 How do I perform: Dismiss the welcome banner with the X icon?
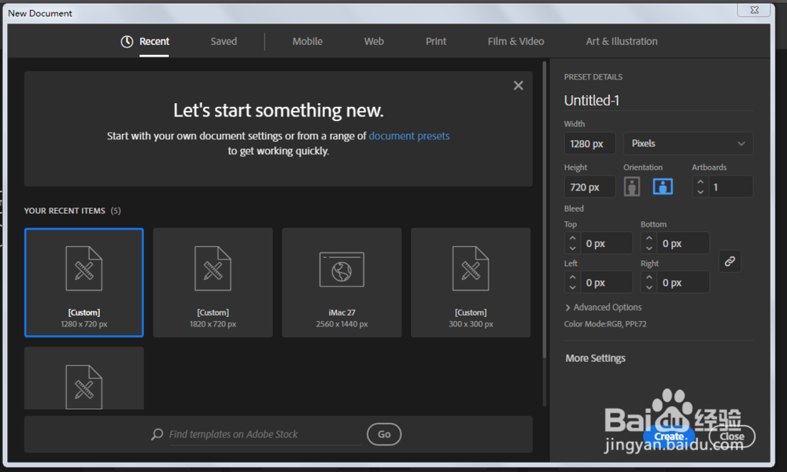click(519, 86)
